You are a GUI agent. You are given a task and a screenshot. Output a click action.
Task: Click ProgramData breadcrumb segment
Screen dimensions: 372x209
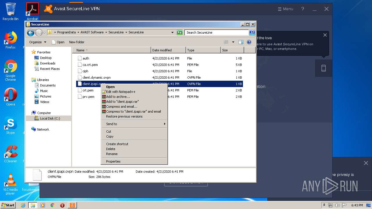[66, 33]
